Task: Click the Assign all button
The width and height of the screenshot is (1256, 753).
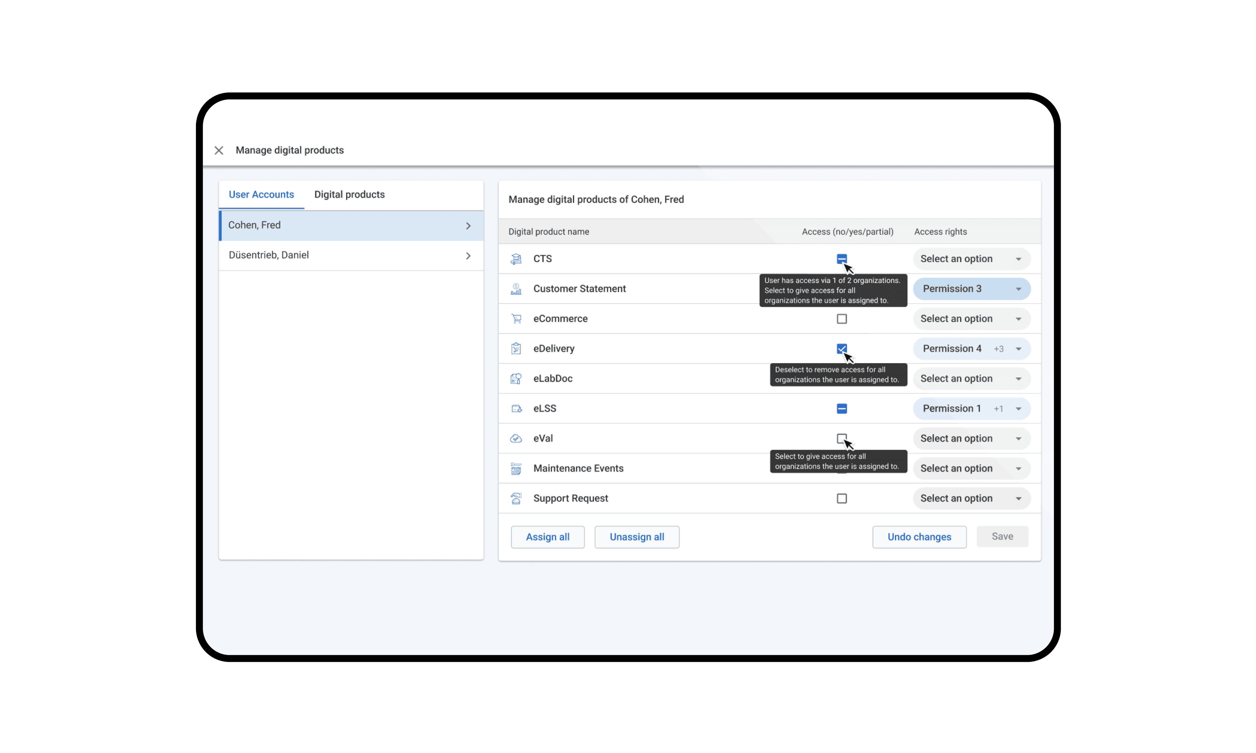Action: point(547,536)
